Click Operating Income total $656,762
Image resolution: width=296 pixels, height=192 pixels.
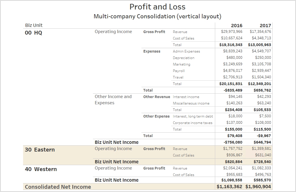click(x=262, y=90)
